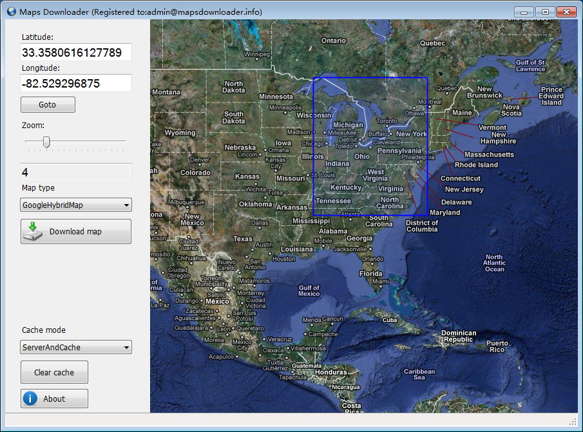The image size is (583, 432).
Task: Click the Zoom slider handle
Action: 46,142
